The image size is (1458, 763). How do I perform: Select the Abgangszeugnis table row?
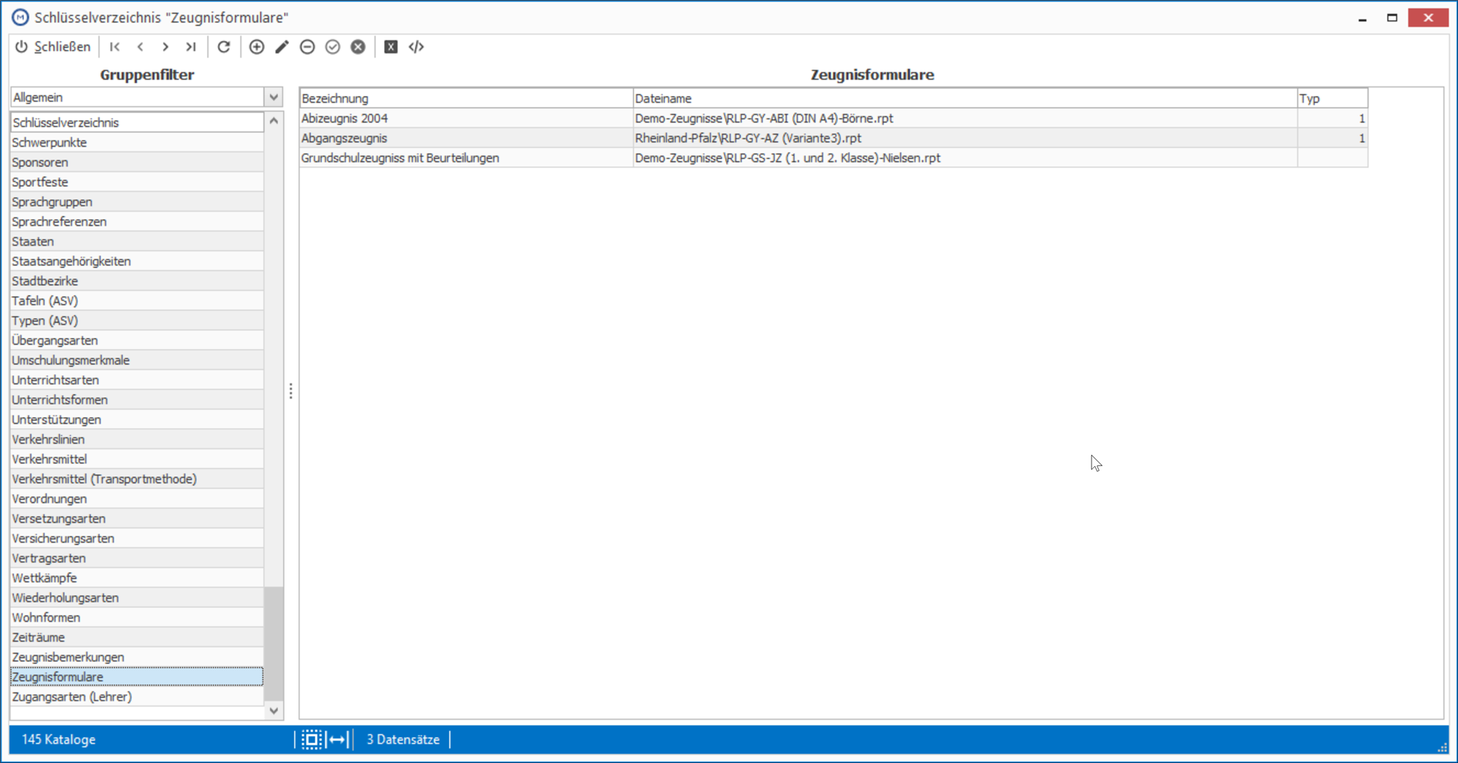click(x=833, y=138)
